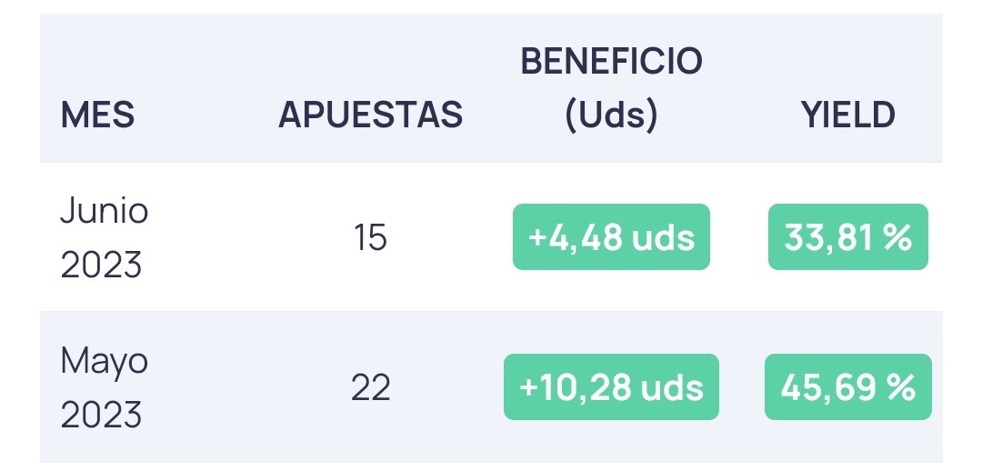Click the 33,81 % yield badge

(x=848, y=237)
